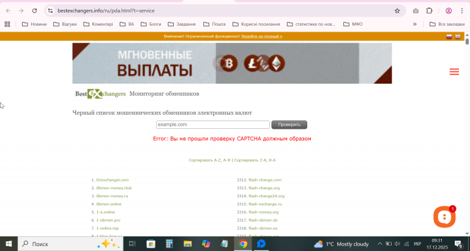Viewport: 470px width, 251px height.
Task: Switch the УКР keyboard language indicator
Action: [417, 244]
